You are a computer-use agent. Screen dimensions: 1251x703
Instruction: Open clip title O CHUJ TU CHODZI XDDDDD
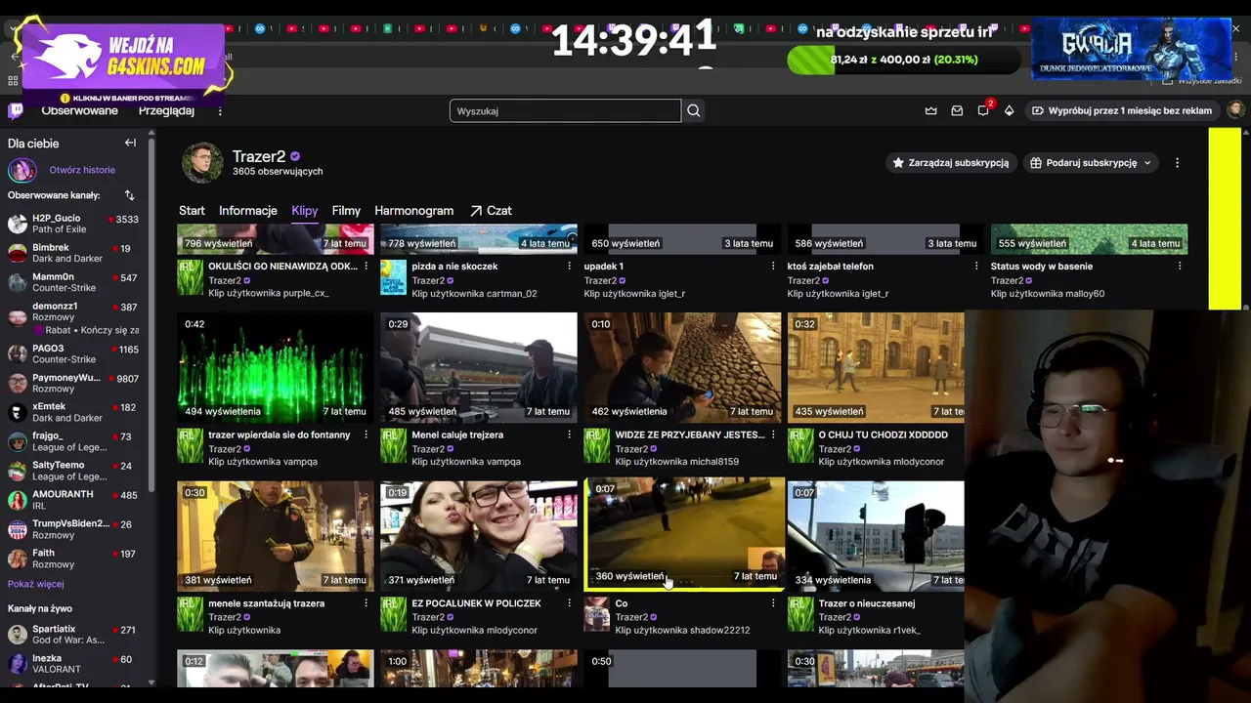884,435
